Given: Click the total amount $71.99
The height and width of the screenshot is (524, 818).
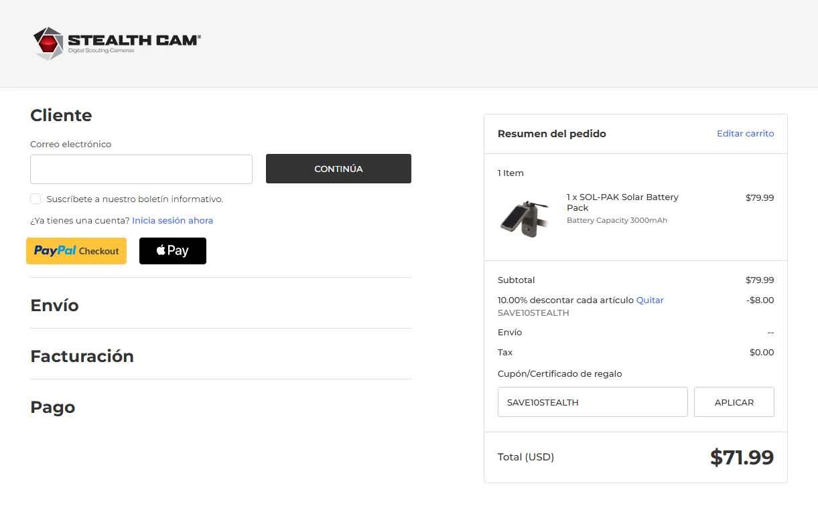Looking at the screenshot, I should (742, 458).
